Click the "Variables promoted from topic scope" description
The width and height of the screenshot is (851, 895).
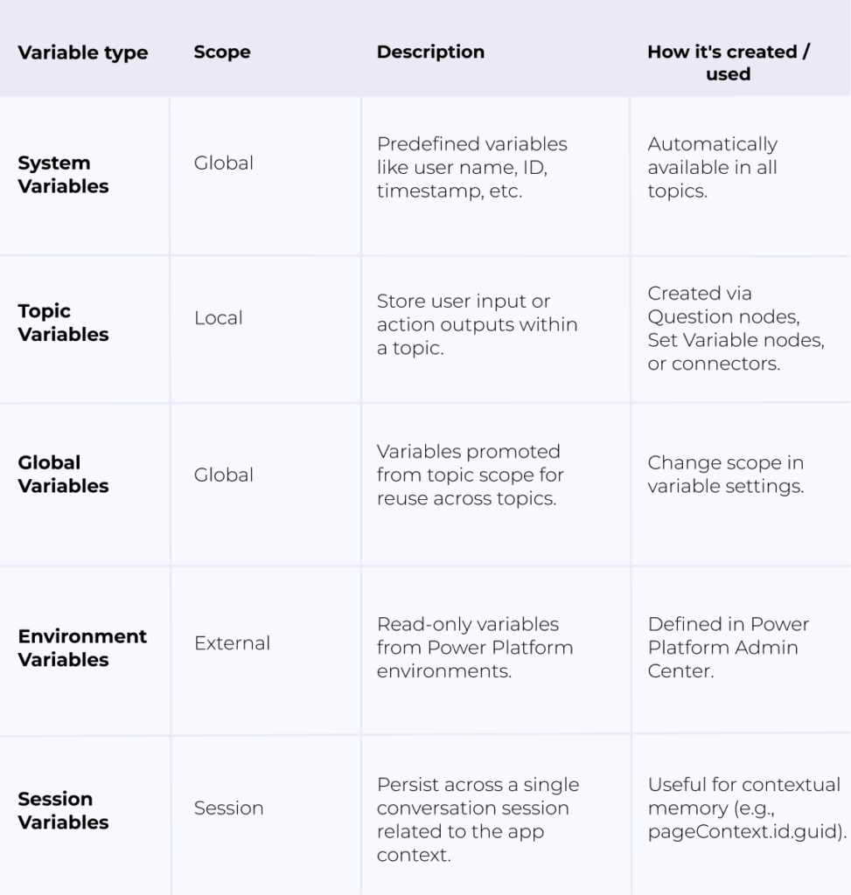click(470, 475)
